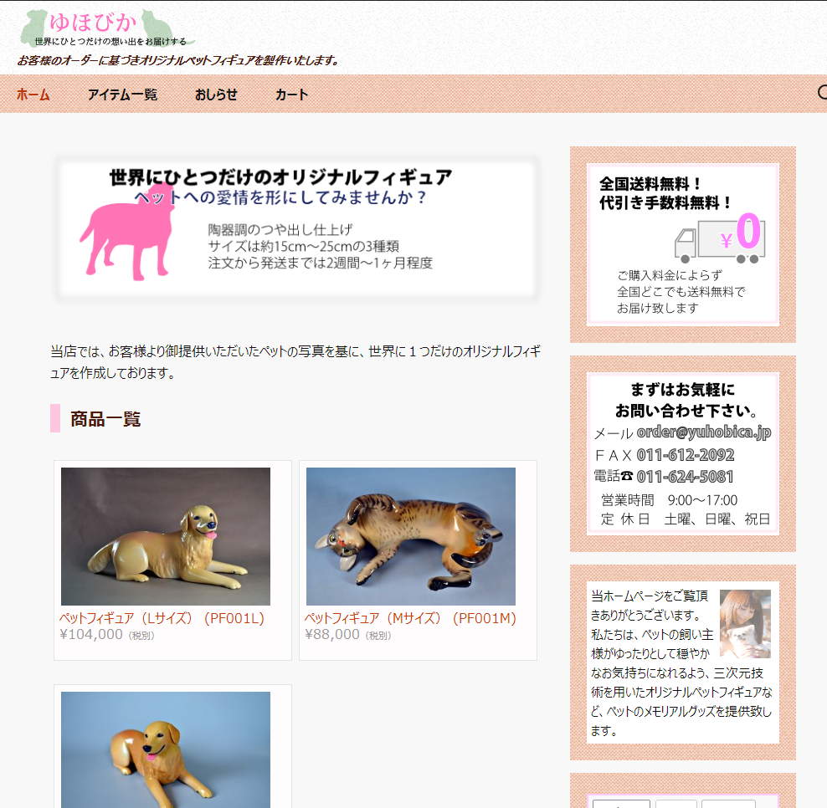Click the 定休日 土曜、日曜、祝日 line

[686, 519]
